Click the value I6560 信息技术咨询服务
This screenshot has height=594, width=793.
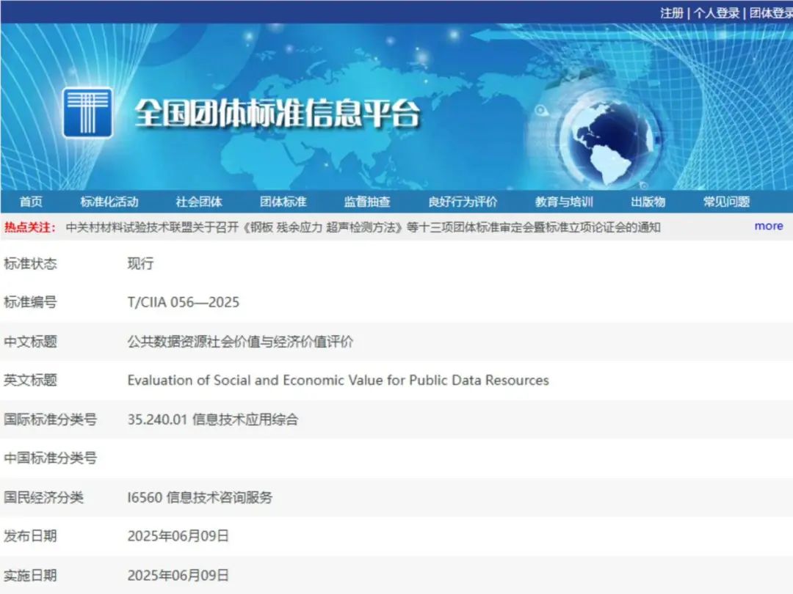point(199,497)
